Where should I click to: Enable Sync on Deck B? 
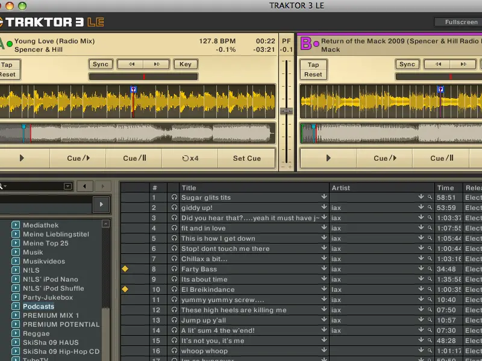click(x=407, y=64)
